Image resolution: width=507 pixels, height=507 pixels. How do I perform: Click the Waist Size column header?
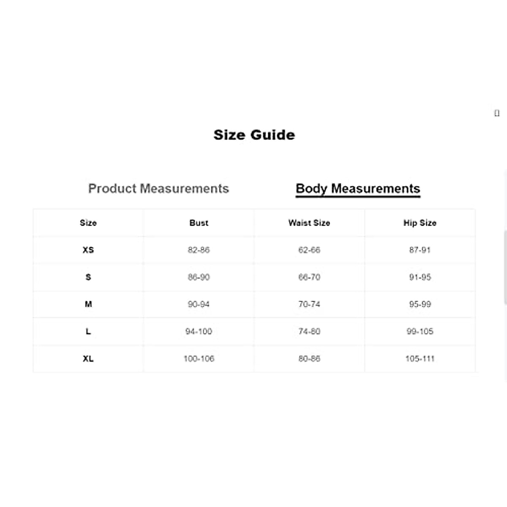309,223
